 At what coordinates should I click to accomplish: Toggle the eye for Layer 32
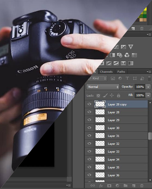coord(89,143)
